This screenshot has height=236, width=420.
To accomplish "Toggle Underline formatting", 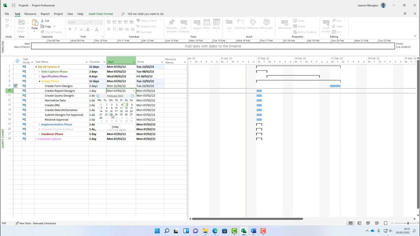I will pyautogui.click(x=81, y=29).
